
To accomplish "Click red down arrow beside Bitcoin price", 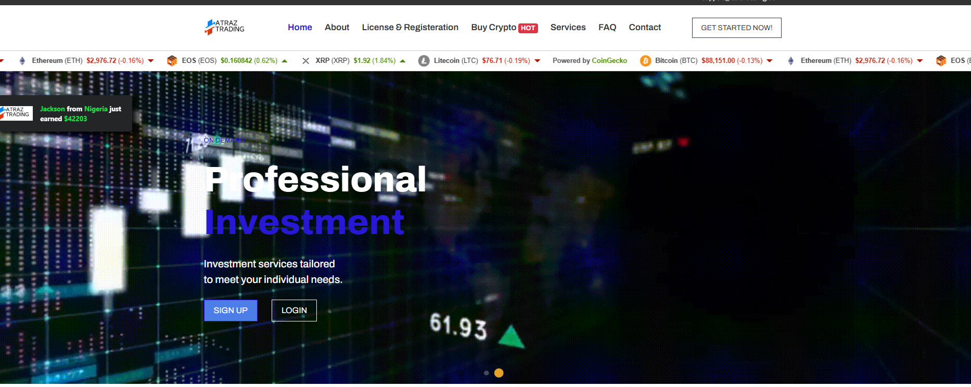I will [x=770, y=61].
